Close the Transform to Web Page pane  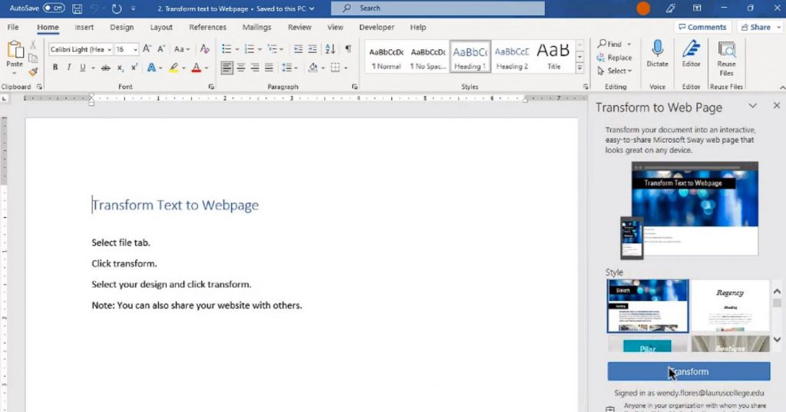click(777, 106)
